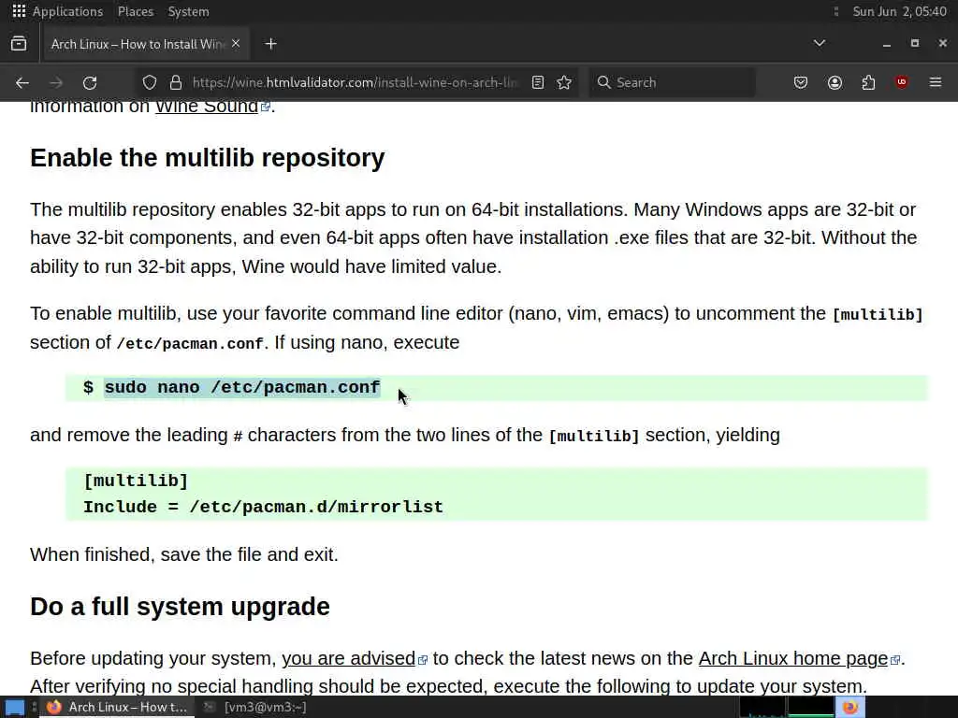Viewport: 958px width, 718px height.
Task: Open the Places menu
Action: click(x=136, y=11)
